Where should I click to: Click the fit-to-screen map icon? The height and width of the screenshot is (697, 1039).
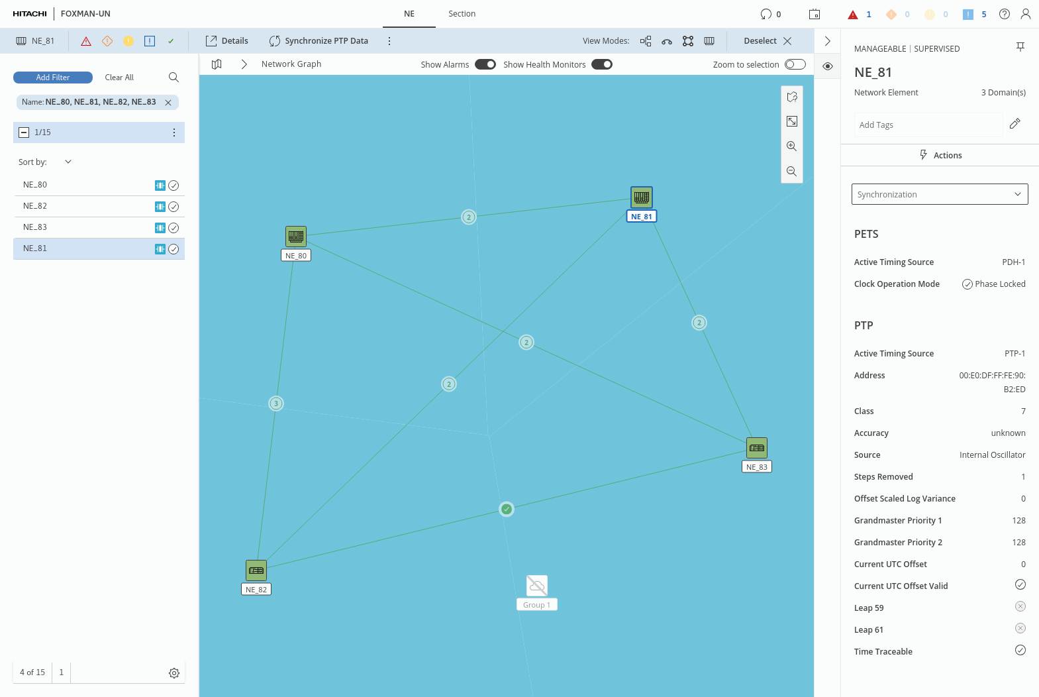[x=791, y=121]
